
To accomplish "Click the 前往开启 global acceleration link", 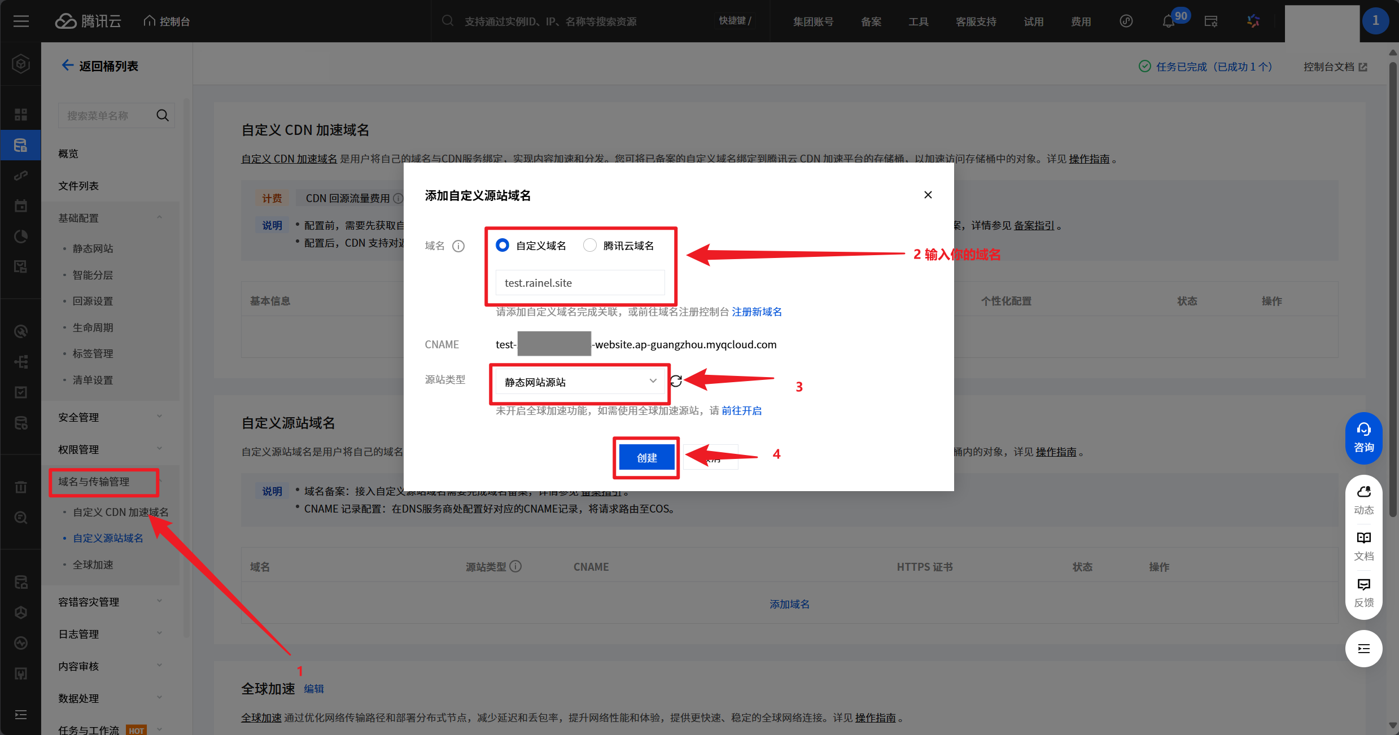I will 741,410.
